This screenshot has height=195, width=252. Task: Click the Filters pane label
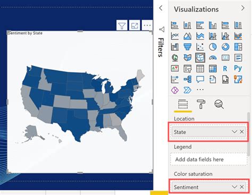(x=161, y=47)
